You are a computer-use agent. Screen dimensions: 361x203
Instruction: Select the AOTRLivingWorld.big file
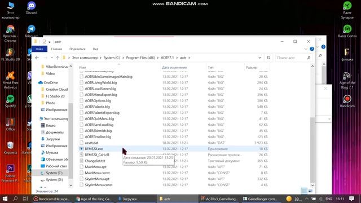(x=173, y=83)
